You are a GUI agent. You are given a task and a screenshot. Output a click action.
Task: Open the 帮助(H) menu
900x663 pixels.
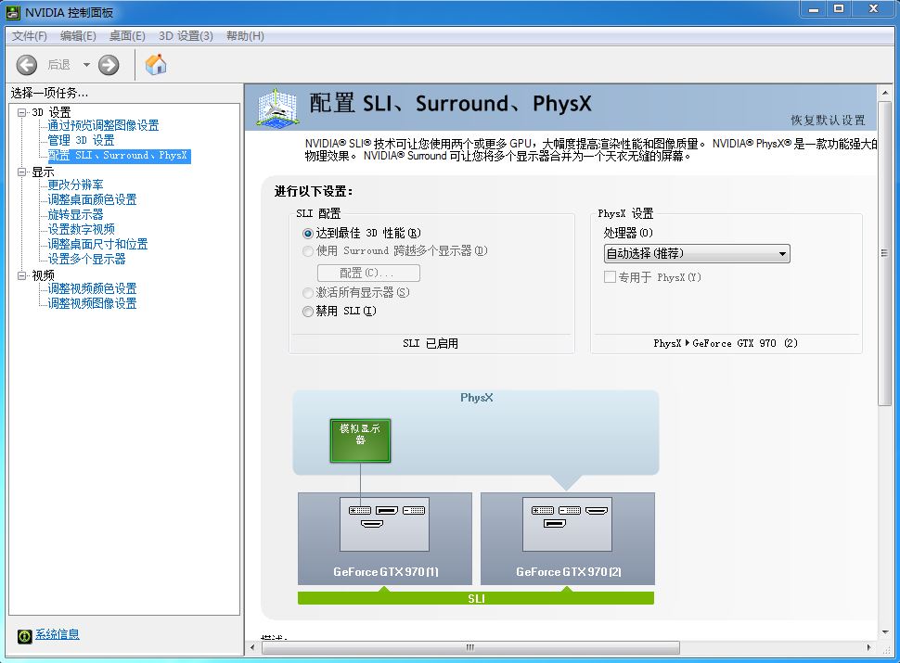tap(245, 35)
